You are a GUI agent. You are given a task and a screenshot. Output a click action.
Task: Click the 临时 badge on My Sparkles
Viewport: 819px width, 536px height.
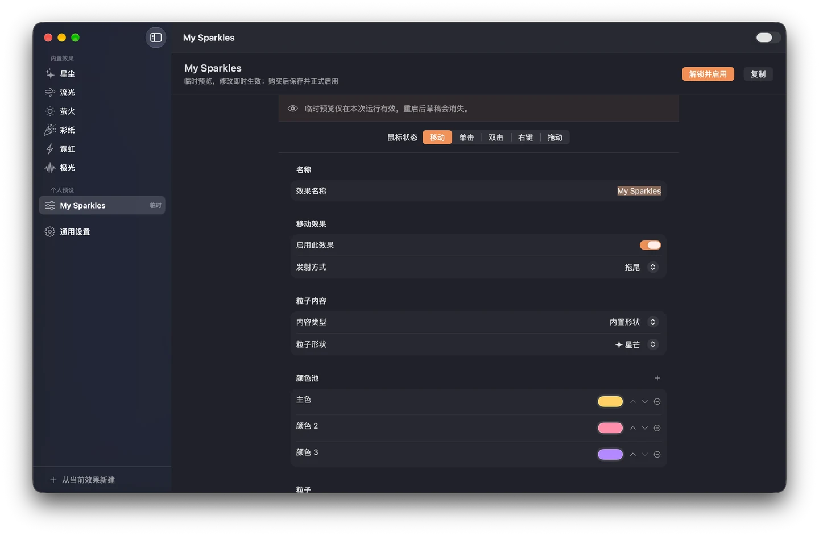pos(155,206)
